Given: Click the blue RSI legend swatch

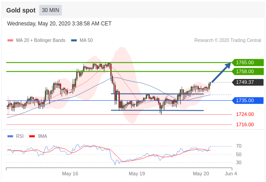Looking at the screenshot, I should [10, 136].
